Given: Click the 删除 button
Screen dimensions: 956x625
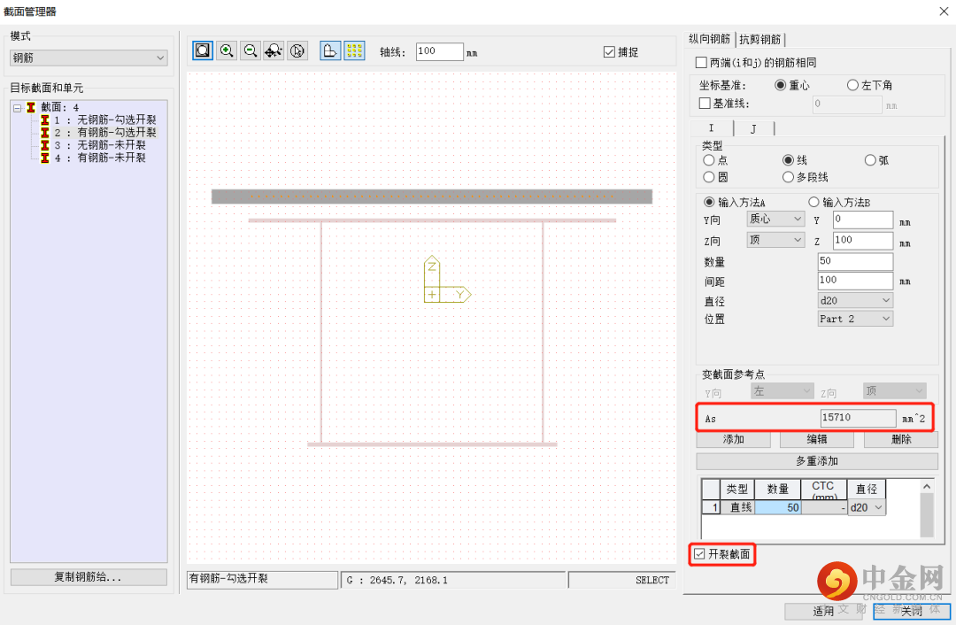Looking at the screenshot, I should click(x=900, y=439).
